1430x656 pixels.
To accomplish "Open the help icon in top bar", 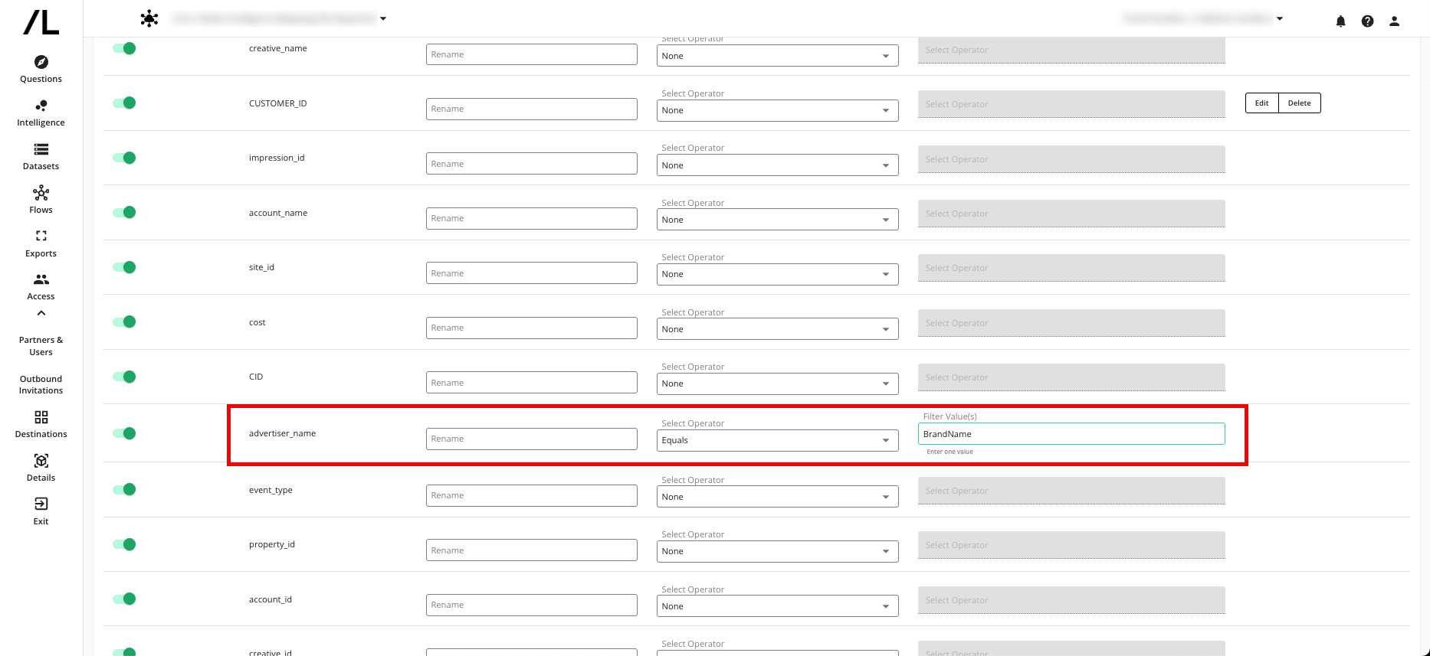I will coord(1367,21).
